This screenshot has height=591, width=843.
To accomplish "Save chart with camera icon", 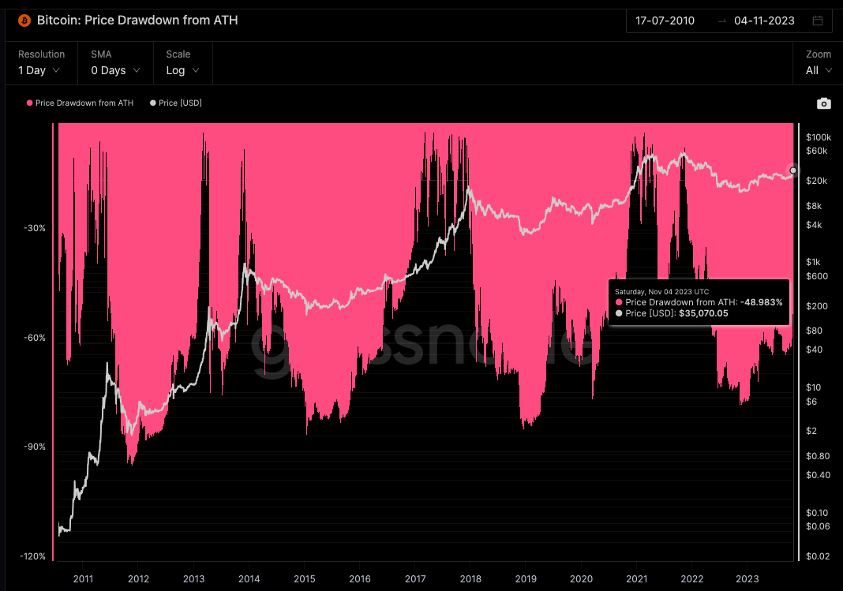I will click(823, 103).
